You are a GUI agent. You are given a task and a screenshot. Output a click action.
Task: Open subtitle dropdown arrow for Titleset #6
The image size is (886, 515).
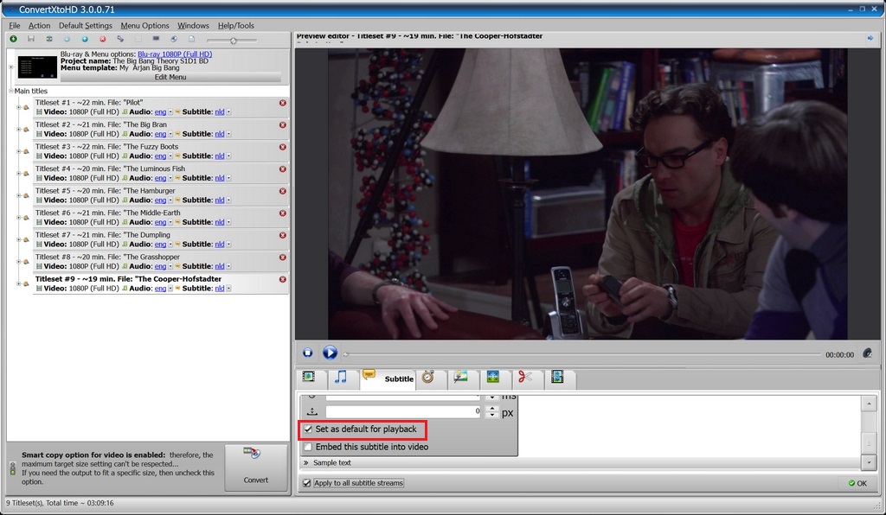coord(228,222)
